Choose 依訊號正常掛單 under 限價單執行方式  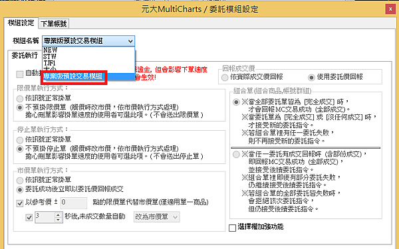19,98
